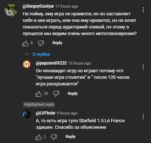Like the reply by @pupzemli9232
This screenshot has height=143, width=151.
click(x=39, y=94)
